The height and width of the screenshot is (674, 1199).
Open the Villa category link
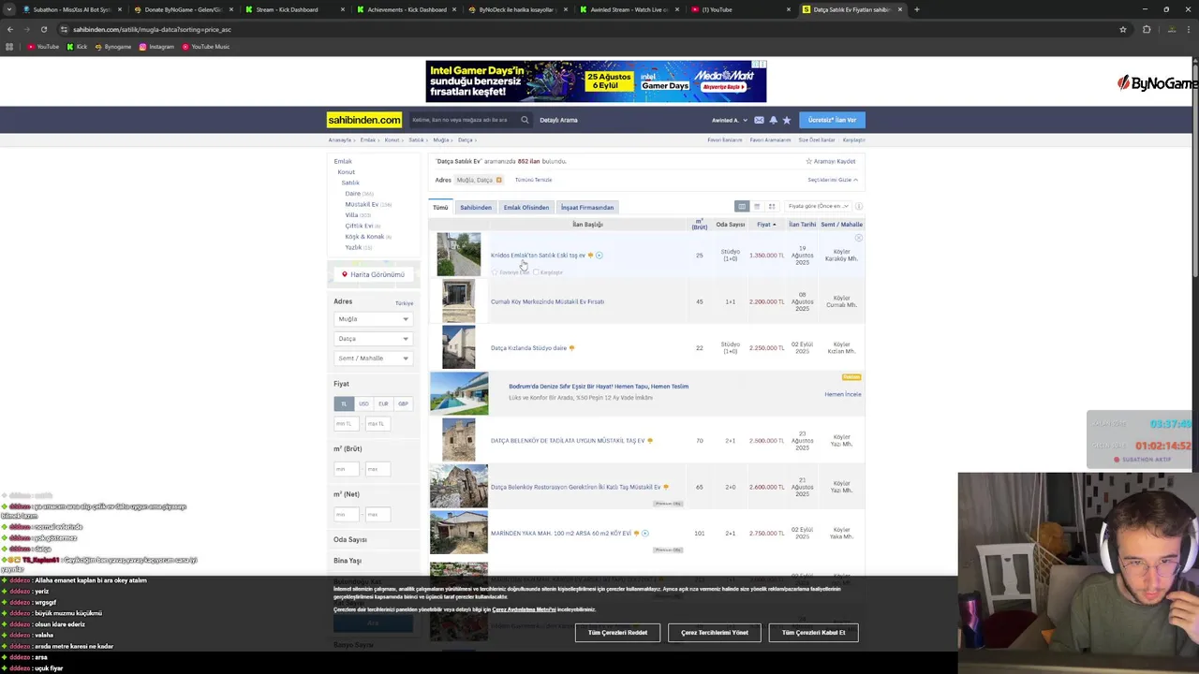(351, 214)
